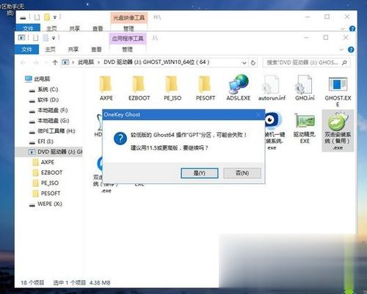
Task: Open the quick access toolbar dropdown arrow
Action: [54, 38]
